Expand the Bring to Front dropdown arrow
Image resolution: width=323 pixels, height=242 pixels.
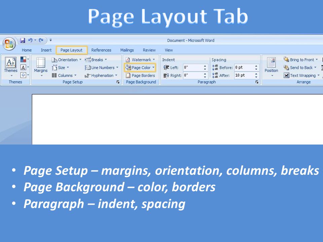[x=317, y=59]
